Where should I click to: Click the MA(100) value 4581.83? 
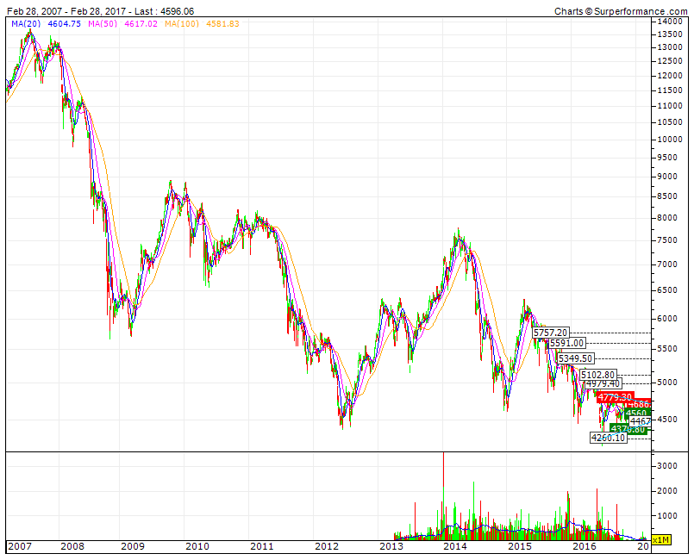(x=222, y=23)
